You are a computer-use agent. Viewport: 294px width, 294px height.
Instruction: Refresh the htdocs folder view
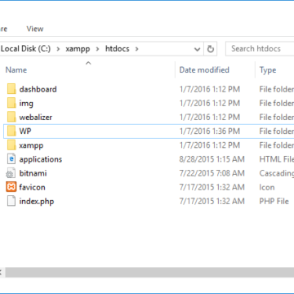(x=210, y=49)
